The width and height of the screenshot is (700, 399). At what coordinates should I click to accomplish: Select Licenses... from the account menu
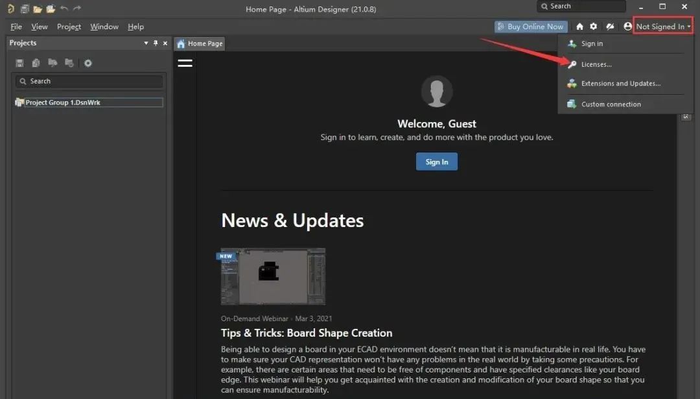(x=596, y=64)
